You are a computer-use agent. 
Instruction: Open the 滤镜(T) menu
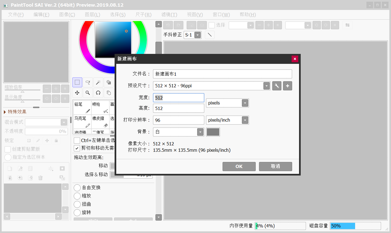(169, 15)
